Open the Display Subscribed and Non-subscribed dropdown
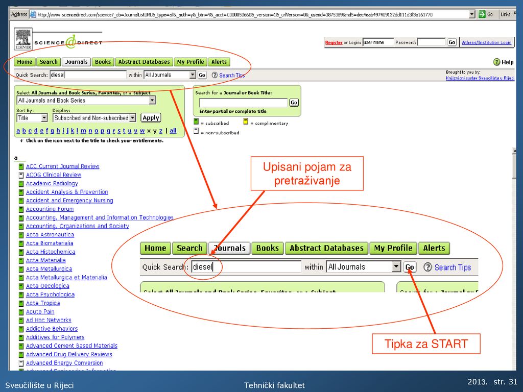Screen dimensions: 523x392 (x=132, y=118)
